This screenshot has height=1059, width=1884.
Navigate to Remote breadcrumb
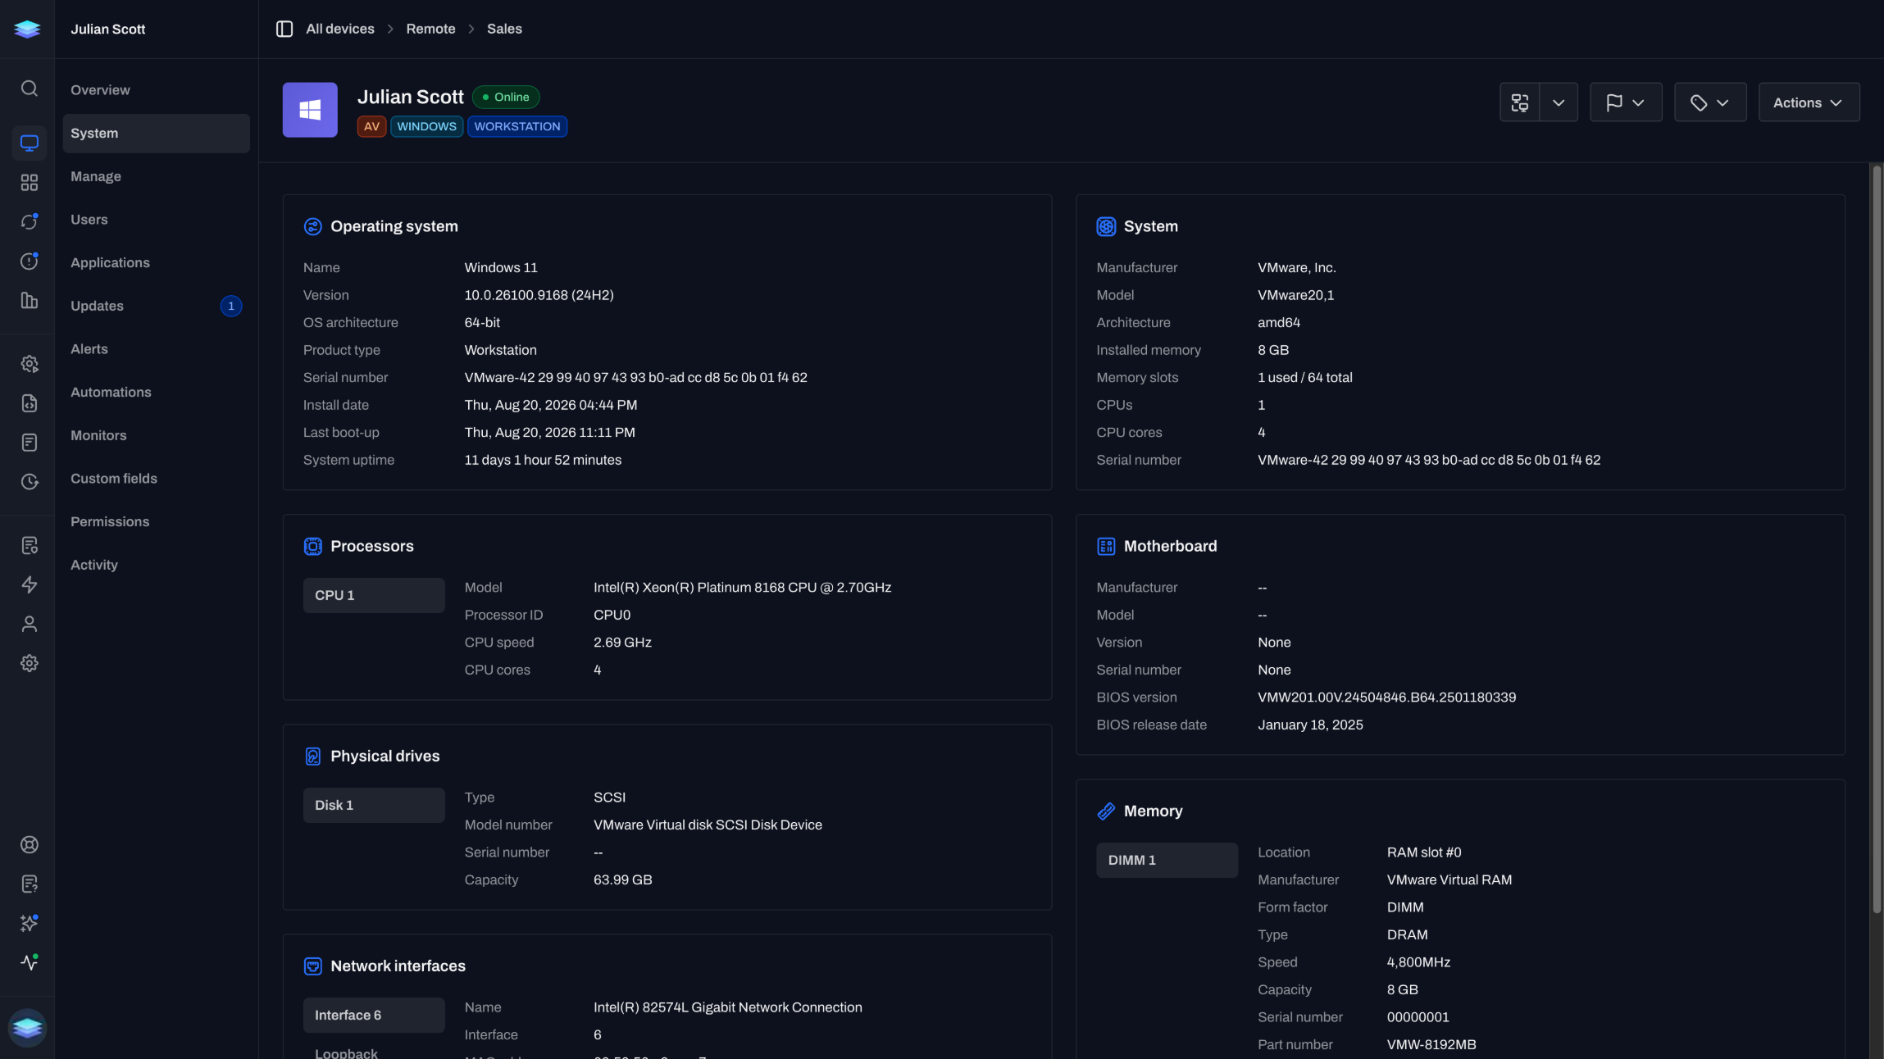click(x=430, y=29)
